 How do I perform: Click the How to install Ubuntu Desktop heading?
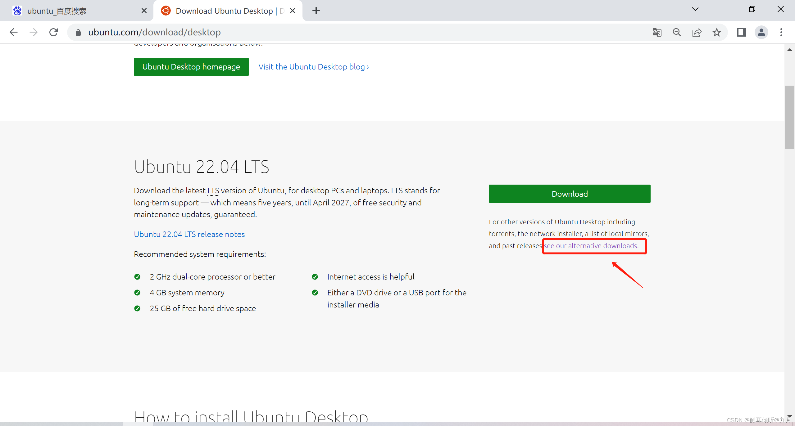coord(251,416)
